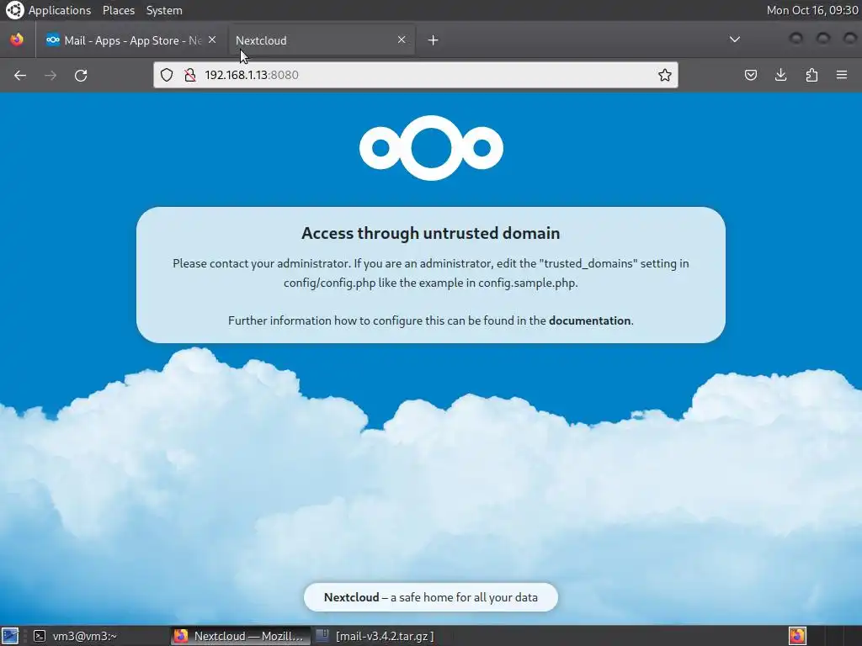
Task: Open the Pocket save icon
Action: (750, 75)
